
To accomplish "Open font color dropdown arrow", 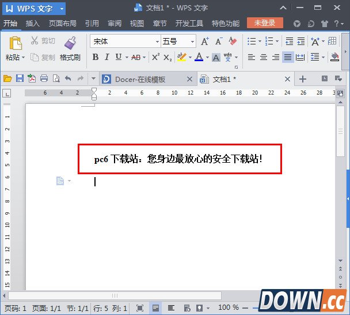I will click(x=207, y=58).
